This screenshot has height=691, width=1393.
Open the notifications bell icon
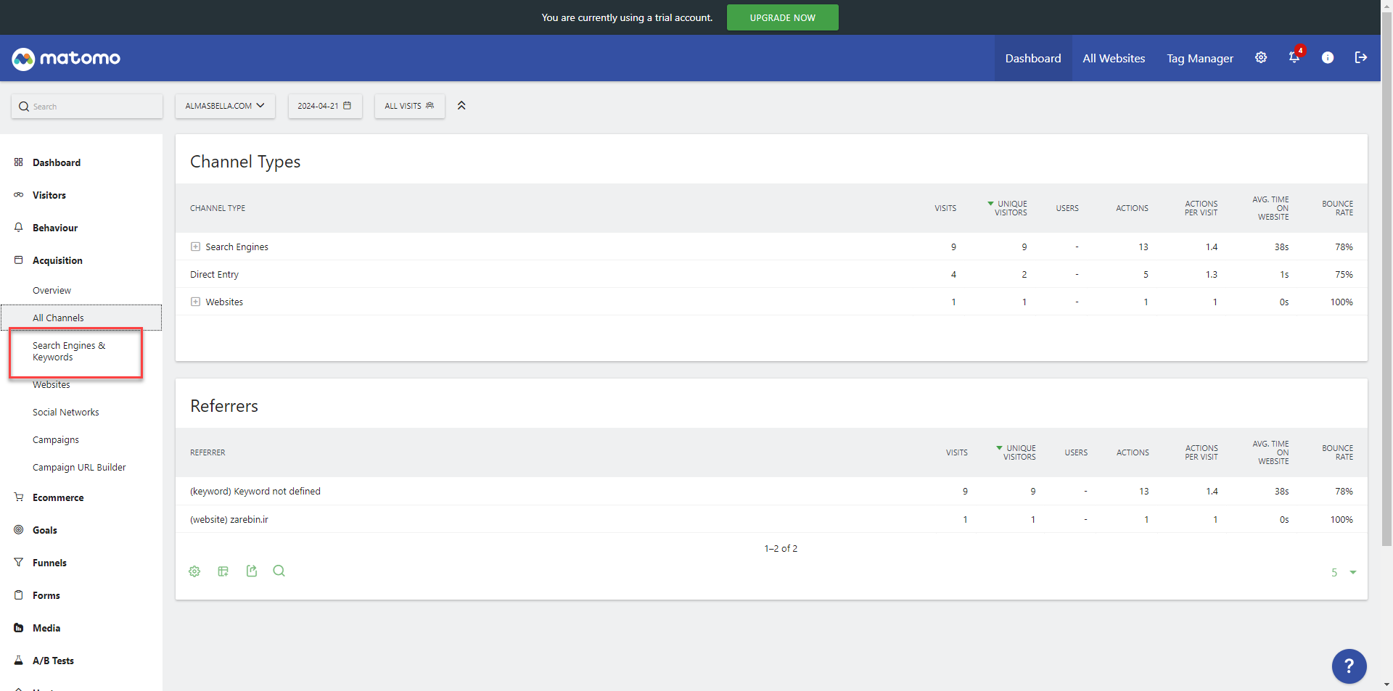1294,57
